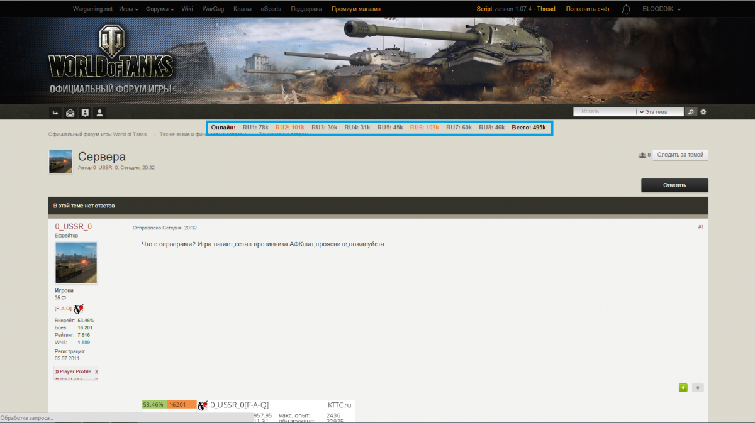Screen dimensions: 755x423
Task: Click the WN8 1 889 value
Action: pyautogui.click(x=84, y=343)
